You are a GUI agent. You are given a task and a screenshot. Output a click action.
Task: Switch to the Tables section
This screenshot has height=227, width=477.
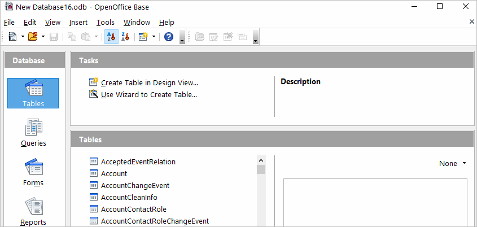(x=33, y=93)
